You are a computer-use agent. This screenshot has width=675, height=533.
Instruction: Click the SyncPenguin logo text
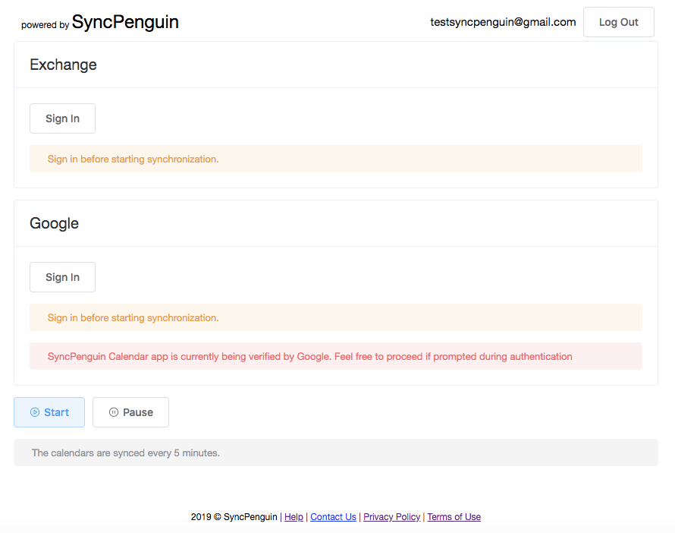(x=125, y=22)
